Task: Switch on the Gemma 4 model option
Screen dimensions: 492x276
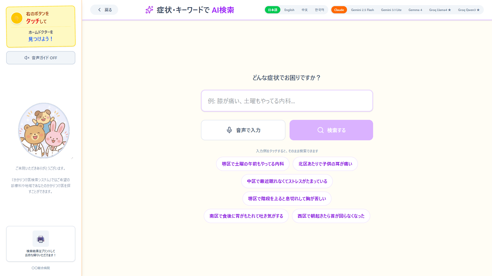Action: pyautogui.click(x=415, y=10)
